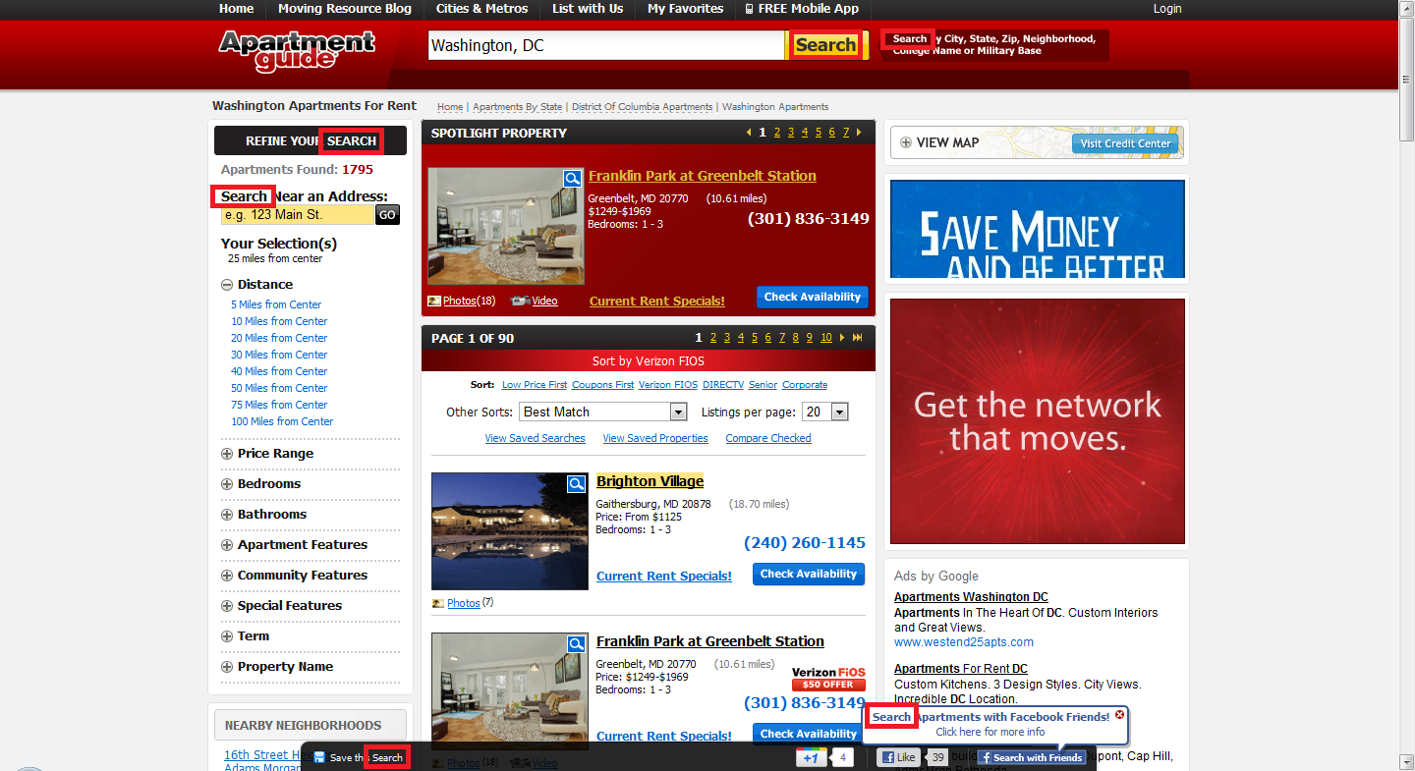Click the e.g. 123 Main St. address field

tap(297, 215)
